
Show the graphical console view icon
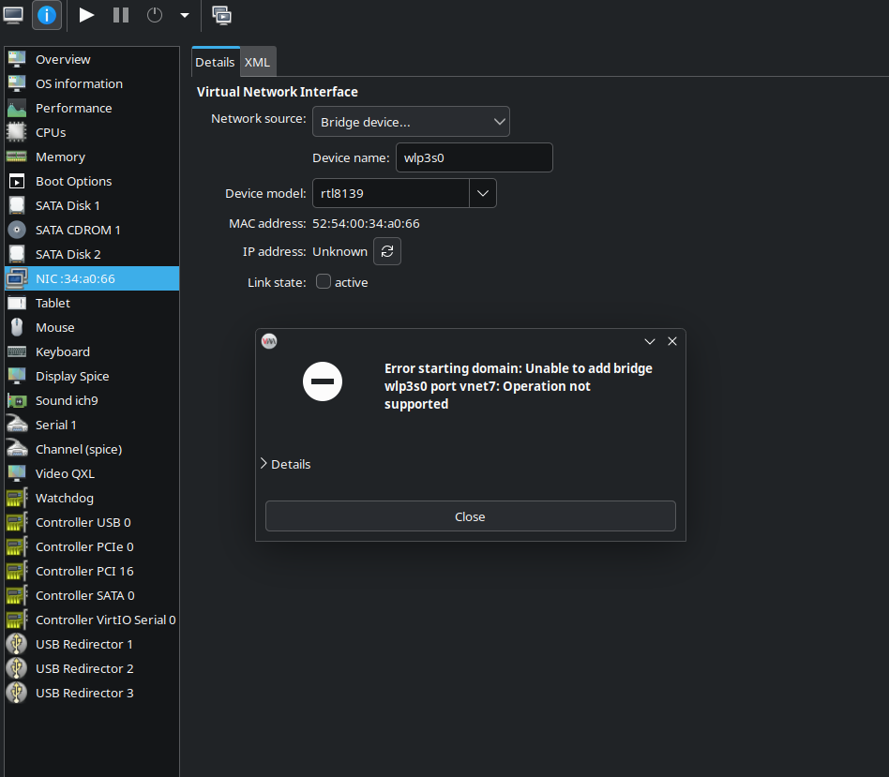(x=13, y=15)
